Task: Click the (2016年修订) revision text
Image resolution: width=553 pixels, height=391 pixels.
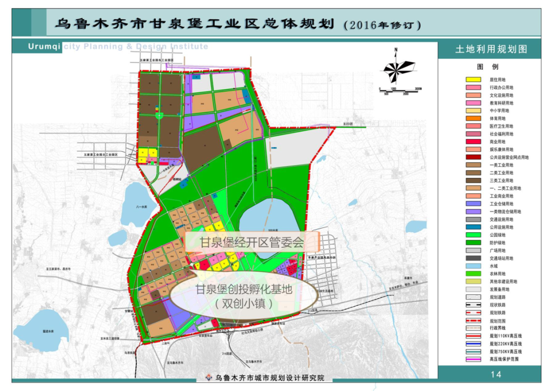Action: [382, 25]
